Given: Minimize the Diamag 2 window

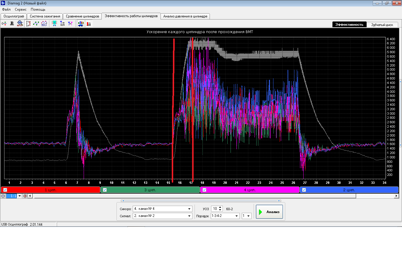Looking at the screenshot, I should tap(377, 3).
